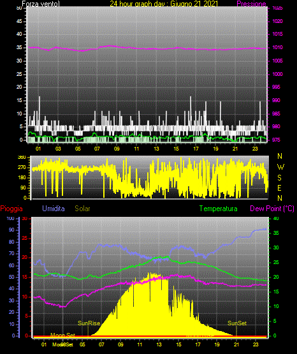Image resolution: width=297 pixels, height=354 pixels.
Task: Select 50 on the blue humidity axis
Action: [11, 277]
